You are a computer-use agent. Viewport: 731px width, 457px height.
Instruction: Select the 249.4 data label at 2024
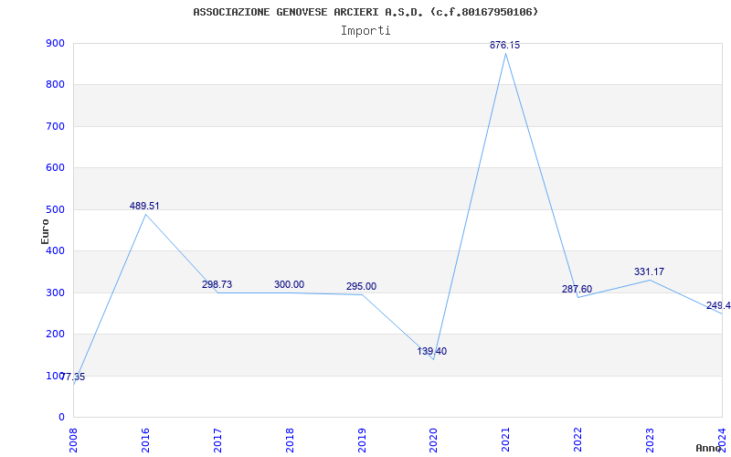pos(718,305)
